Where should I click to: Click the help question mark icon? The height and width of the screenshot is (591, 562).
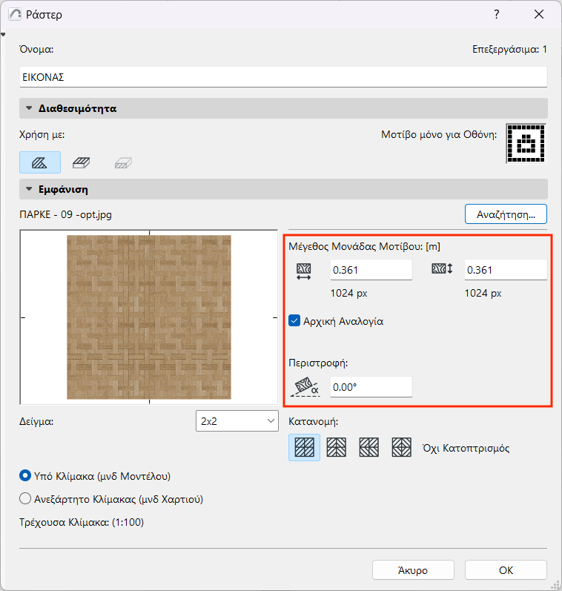497,14
